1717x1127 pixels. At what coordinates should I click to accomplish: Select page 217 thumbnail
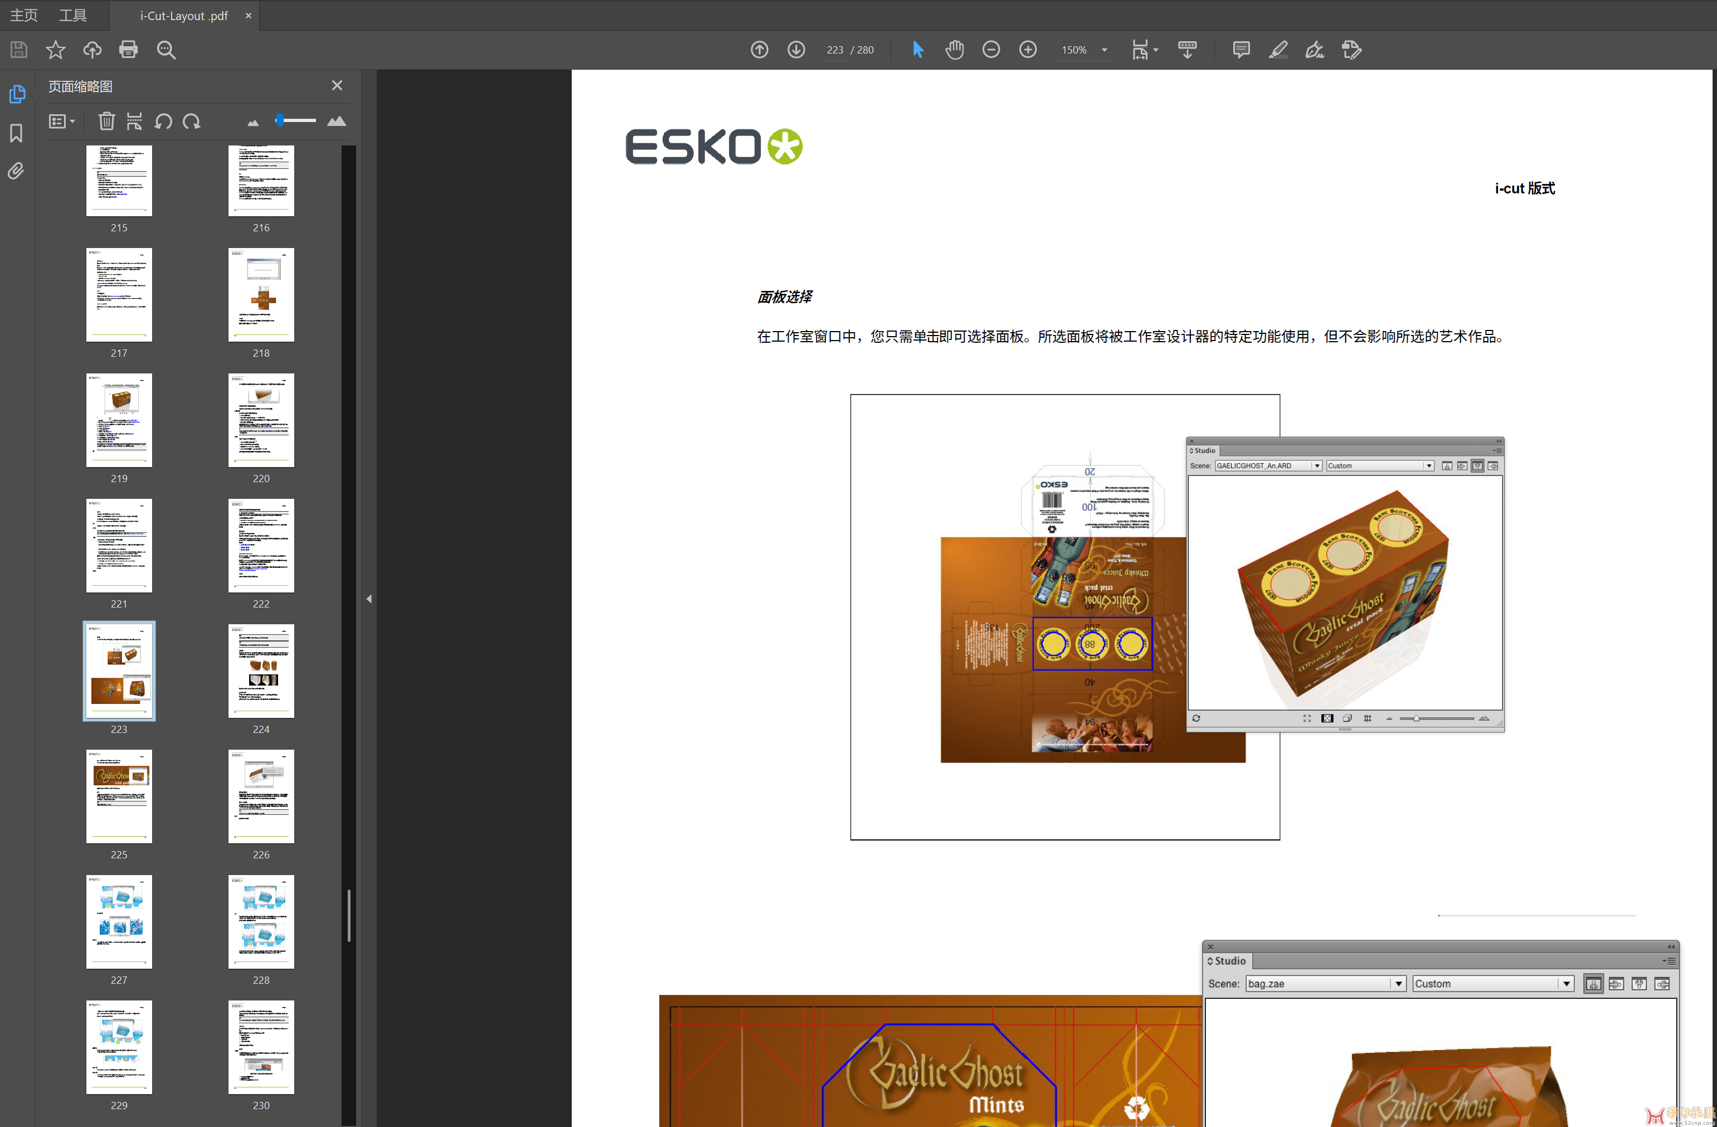119,294
